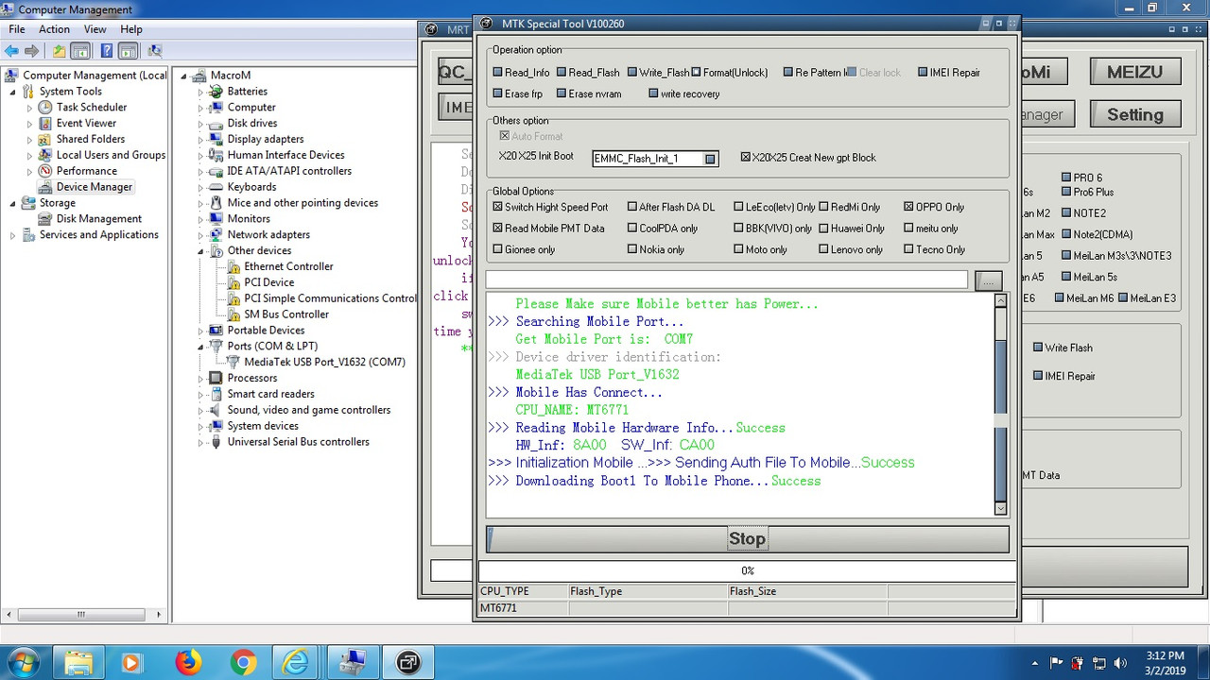The width and height of the screenshot is (1210, 680).
Task: Expand the Network adapters node
Action: pos(200,235)
